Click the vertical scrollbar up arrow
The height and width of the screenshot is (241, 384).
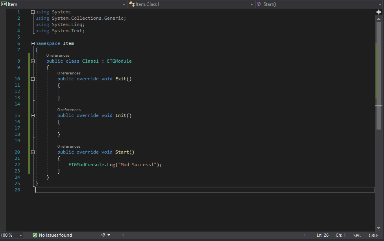point(378,19)
